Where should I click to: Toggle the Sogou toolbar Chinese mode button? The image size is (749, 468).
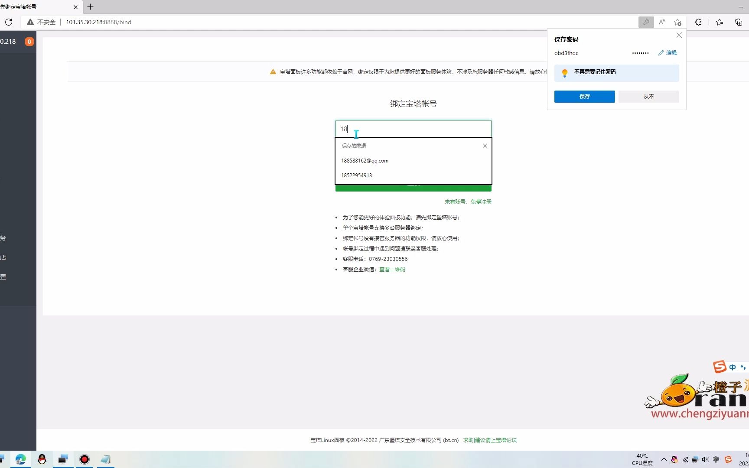pyautogui.click(x=733, y=367)
